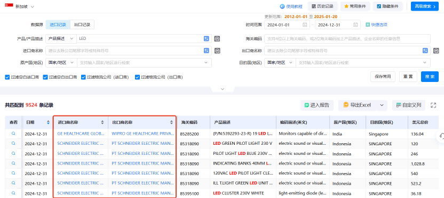Click customs code 85395100 cell
Image resolution: width=444 pixels, height=198 pixels.
tap(189, 193)
